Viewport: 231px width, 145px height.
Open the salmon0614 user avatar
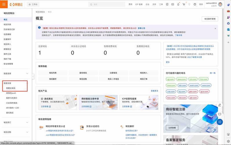220,4
